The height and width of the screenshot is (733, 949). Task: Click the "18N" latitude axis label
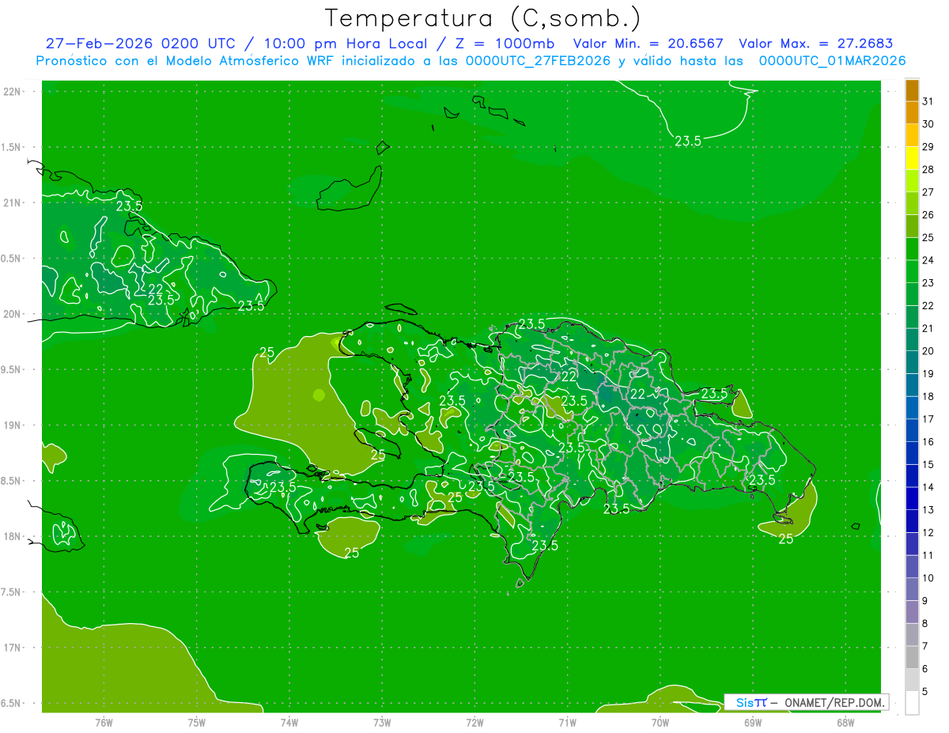pos(11,537)
